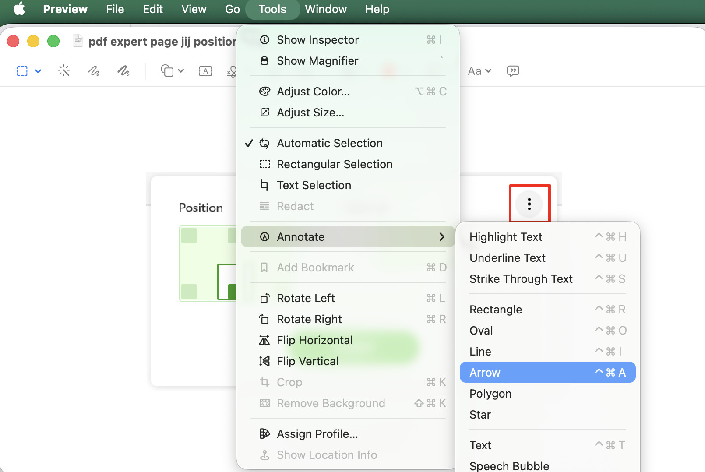Open the View menu
Image resolution: width=705 pixels, height=472 pixels.
194,9
